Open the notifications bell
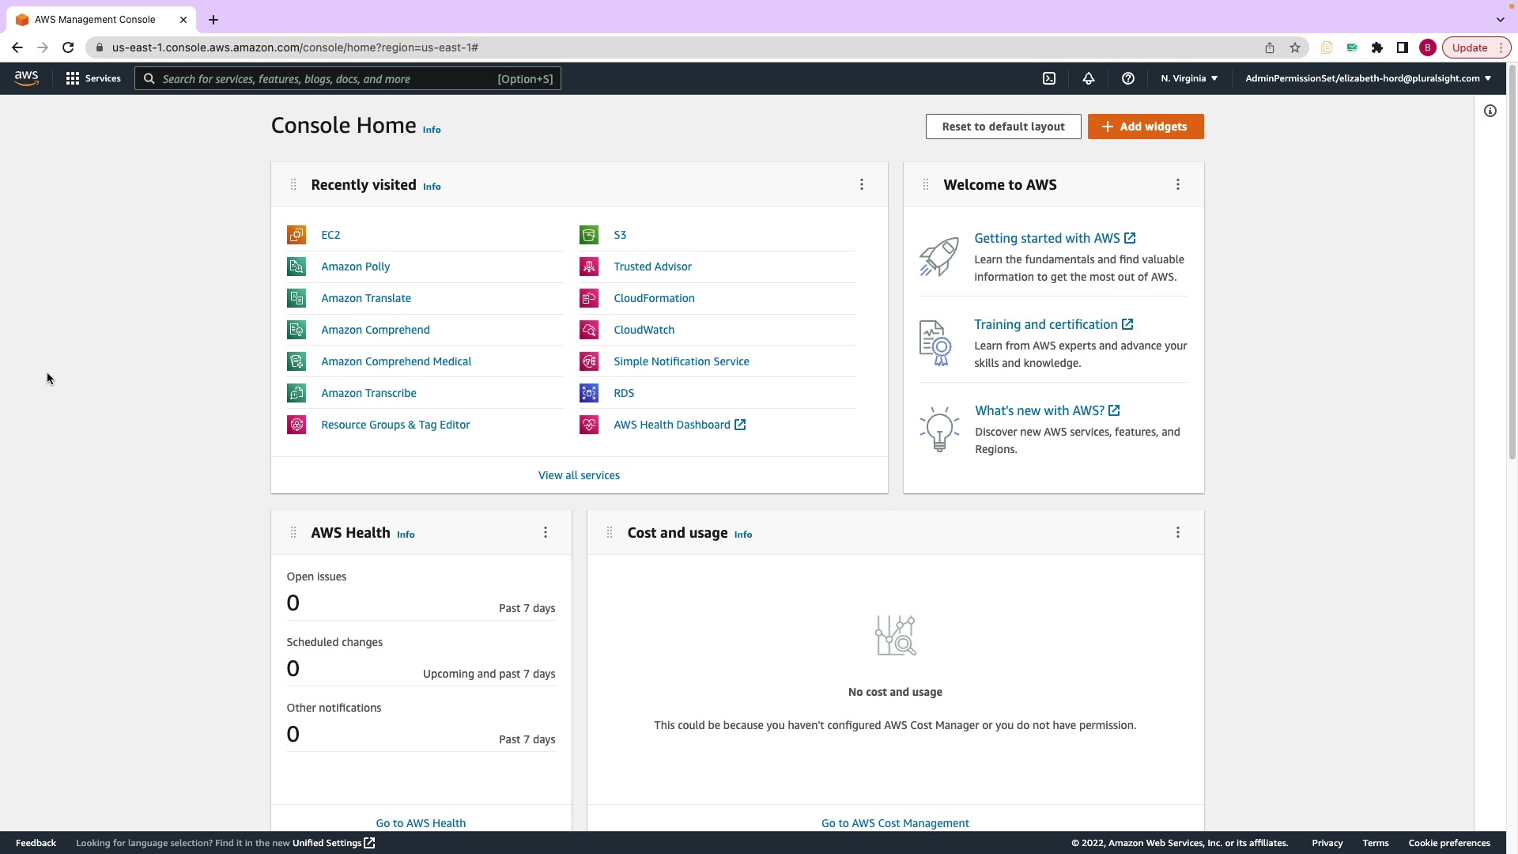The image size is (1518, 854). coord(1089,78)
